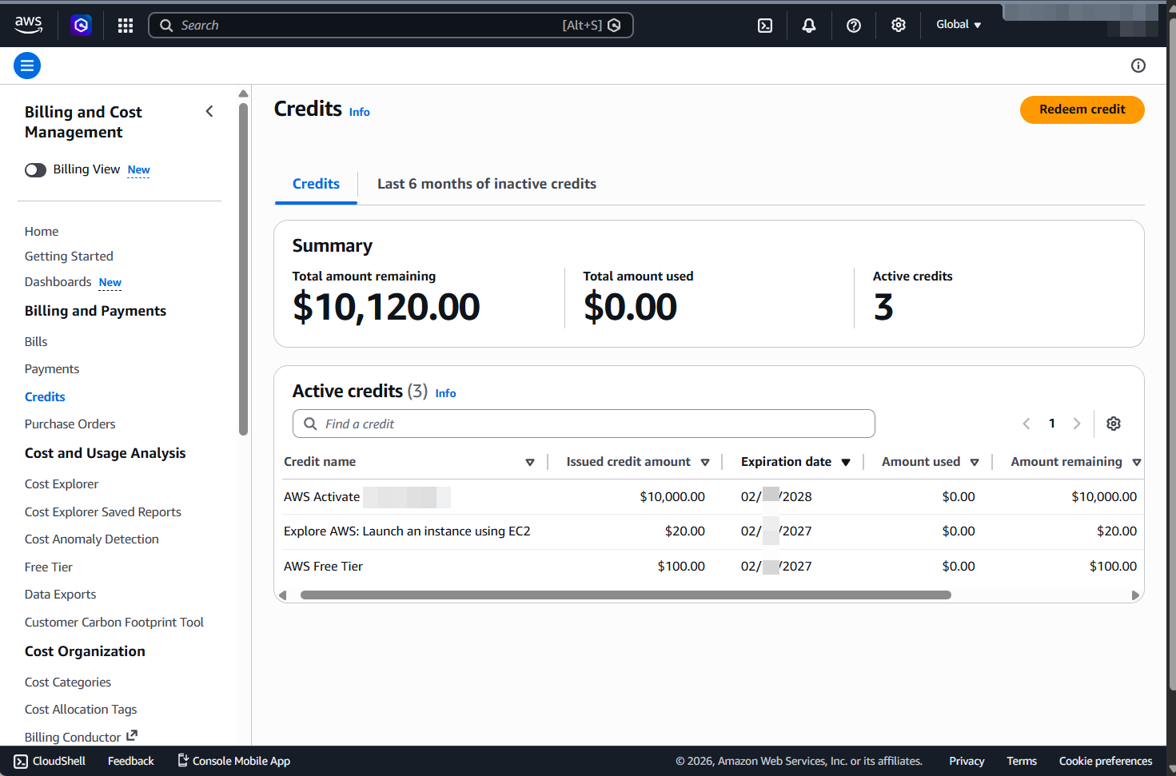
Task: Select the Credits tab
Action: (316, 184)
